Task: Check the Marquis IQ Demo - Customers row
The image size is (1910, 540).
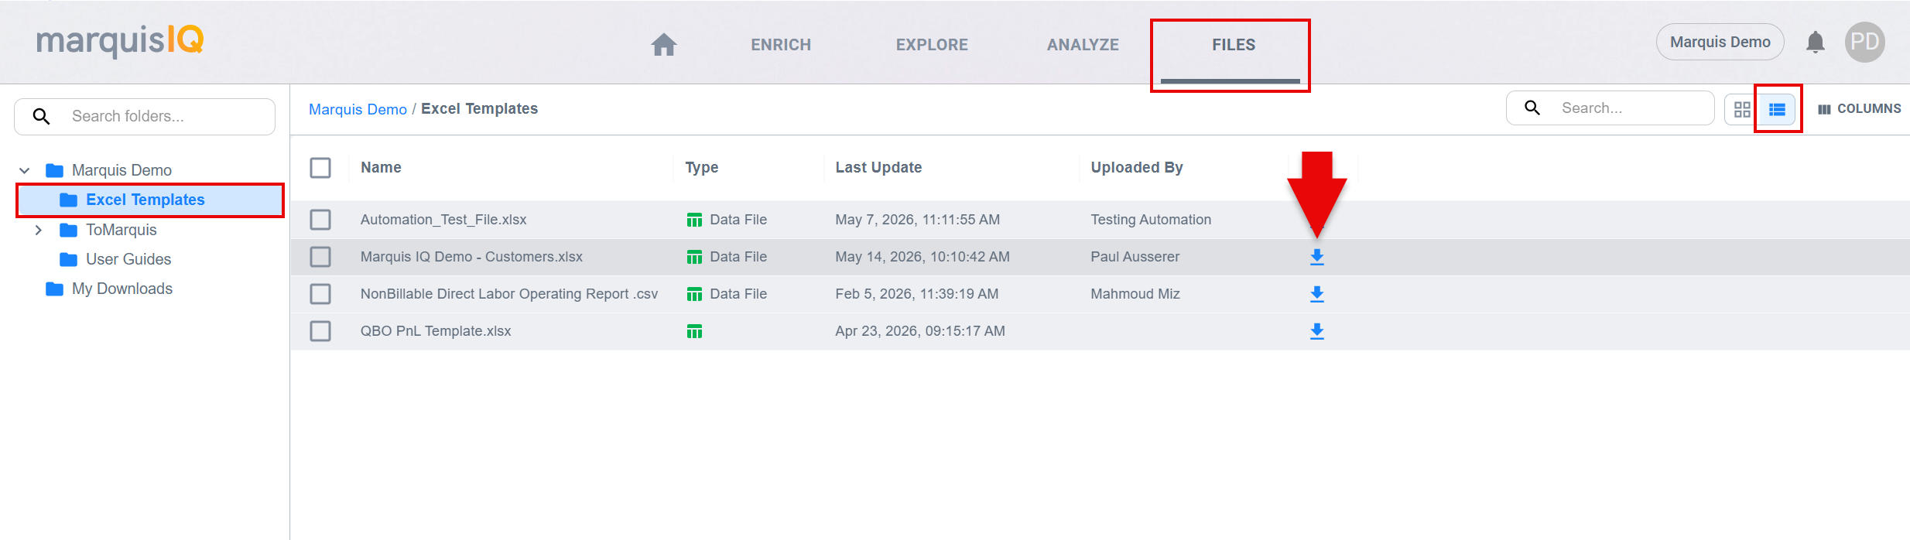Action: (x=320, y=257)
